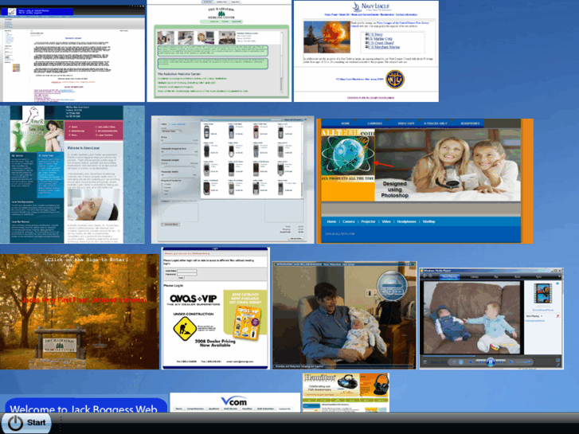Image resolution: width=579 pixels, height=434 pixels.
Task: Click the Username field on AVAS VIP page
Action: (x=187, y=271)
